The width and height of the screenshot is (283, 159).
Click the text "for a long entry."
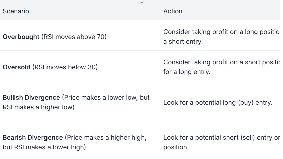click(x=187, y=72)
